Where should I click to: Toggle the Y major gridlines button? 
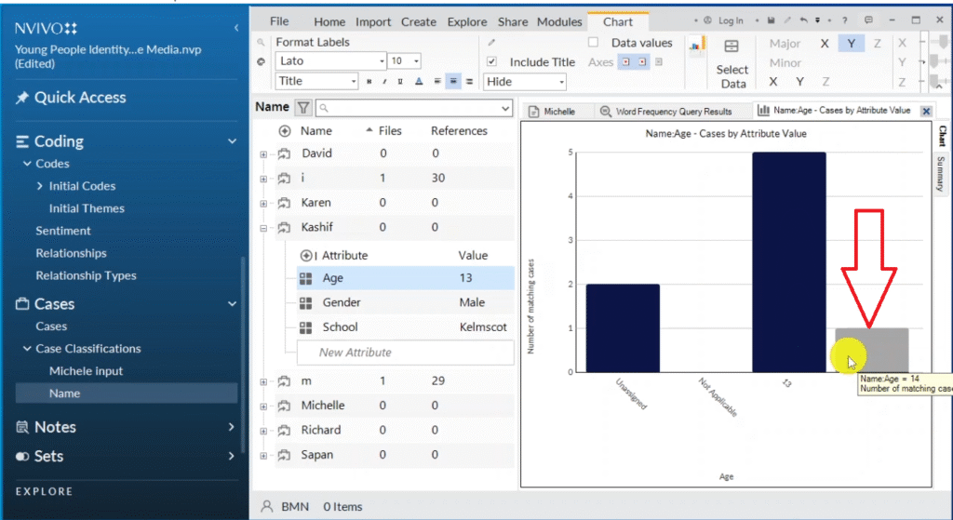pyautogui.click(x=851, y=44)
